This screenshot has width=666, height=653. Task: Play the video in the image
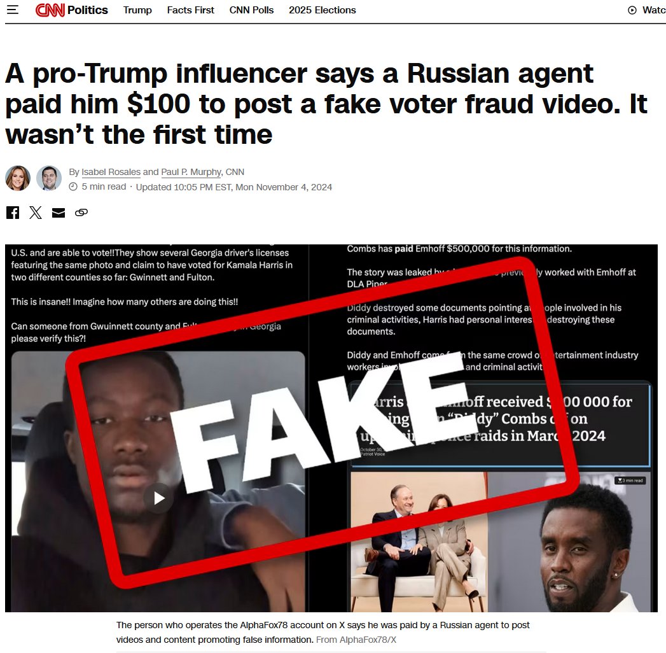(x=159, y=498)
